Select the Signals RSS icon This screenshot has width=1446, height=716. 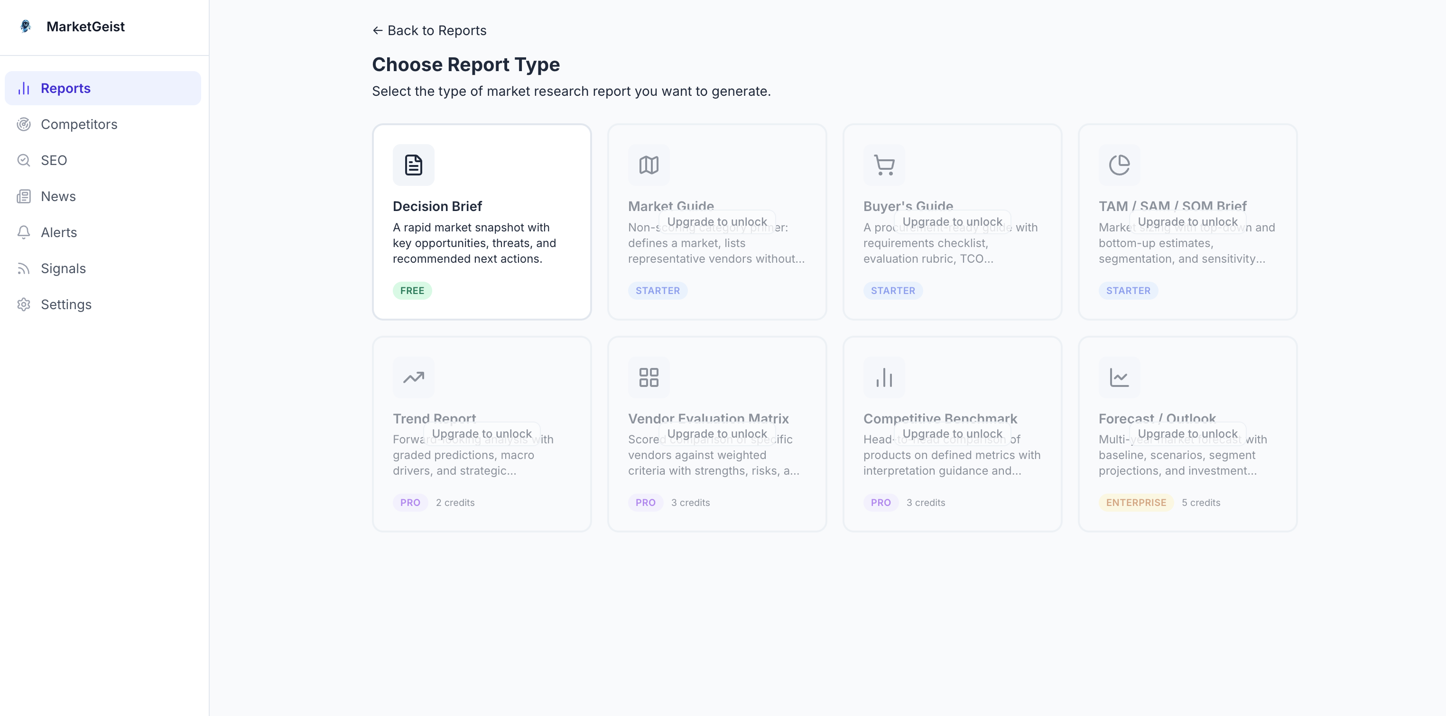[24, 268]
